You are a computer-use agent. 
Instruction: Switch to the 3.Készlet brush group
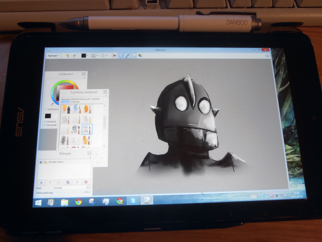point(75,102)
